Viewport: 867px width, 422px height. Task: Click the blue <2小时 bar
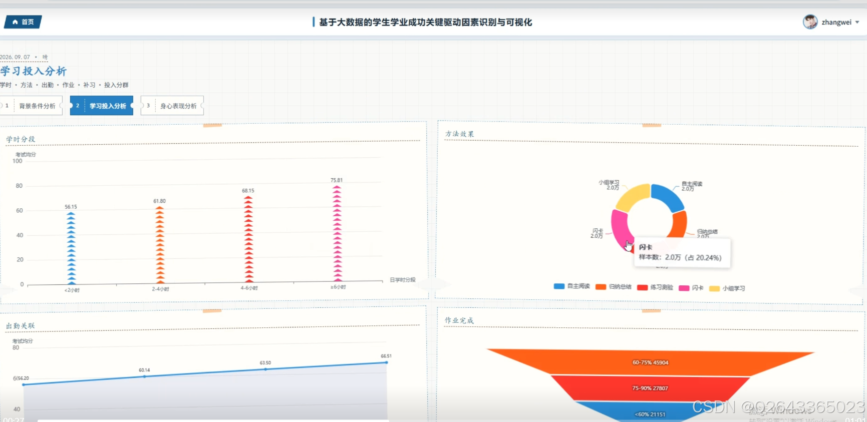tap(71, 248)
